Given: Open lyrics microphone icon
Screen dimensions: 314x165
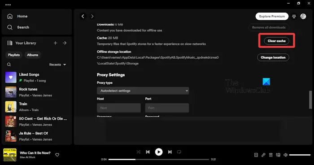Looking at the screenshot, I should click(x=263, y=155).
